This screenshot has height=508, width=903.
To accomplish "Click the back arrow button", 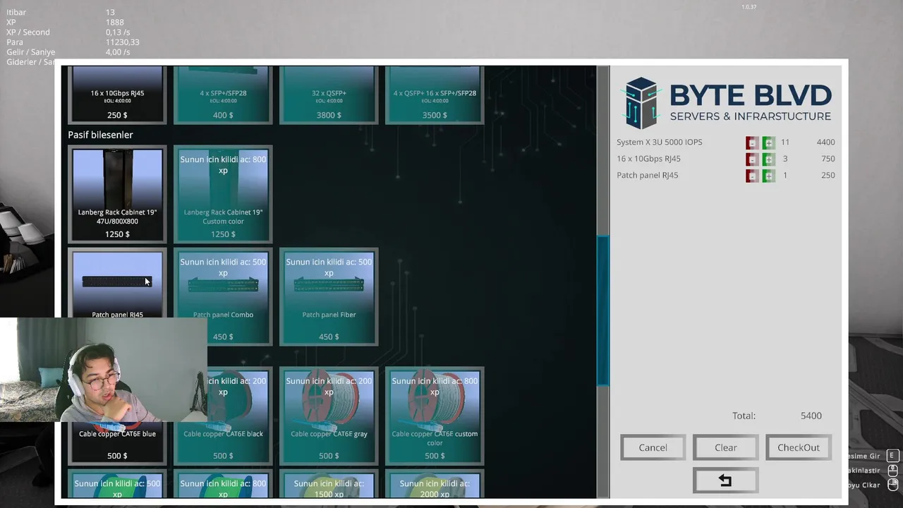I will (725, 480).
